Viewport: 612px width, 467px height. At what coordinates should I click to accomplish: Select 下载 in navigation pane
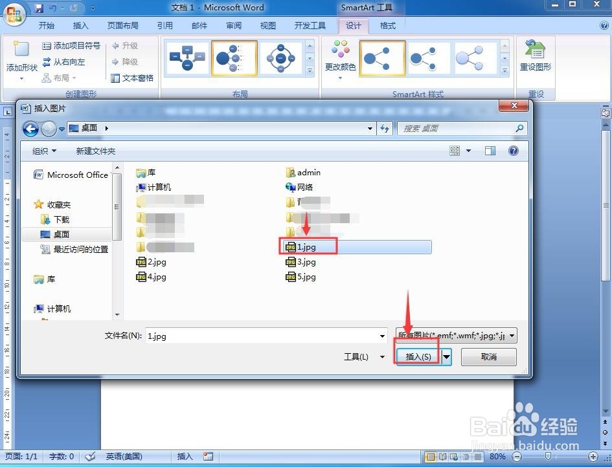pos(55,219)
